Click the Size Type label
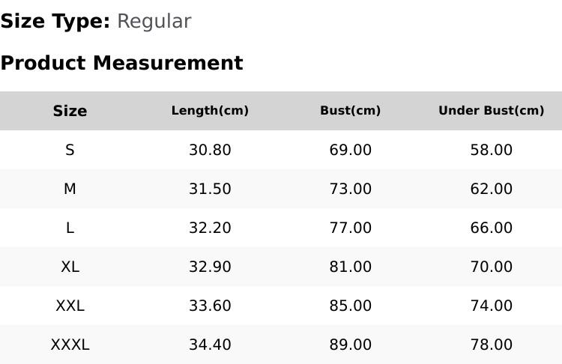 (55, 22)
